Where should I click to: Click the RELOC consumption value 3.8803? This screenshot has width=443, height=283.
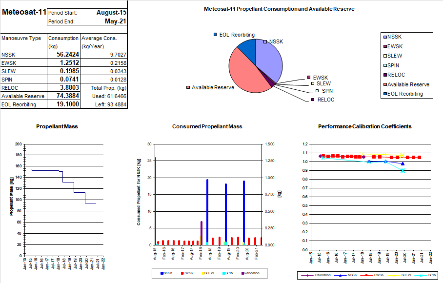(x=69, y=87)
